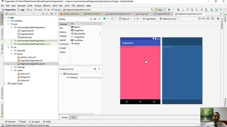Screen dimensions: 227x127
Task: Click the palette panel horizontal scrollbar
Action: 77,114
